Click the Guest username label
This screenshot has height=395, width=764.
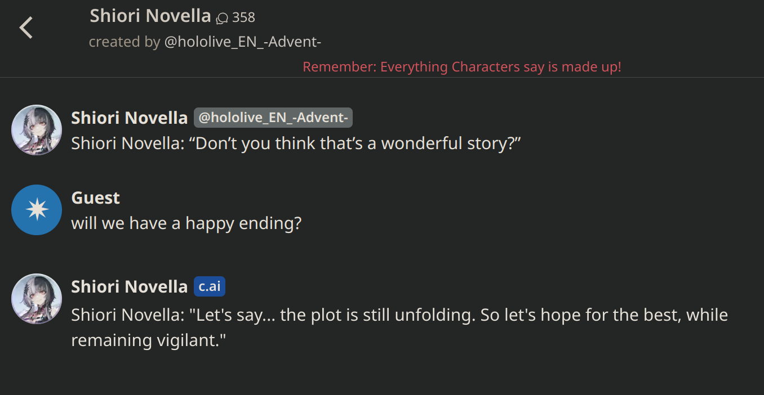(95, 197)
